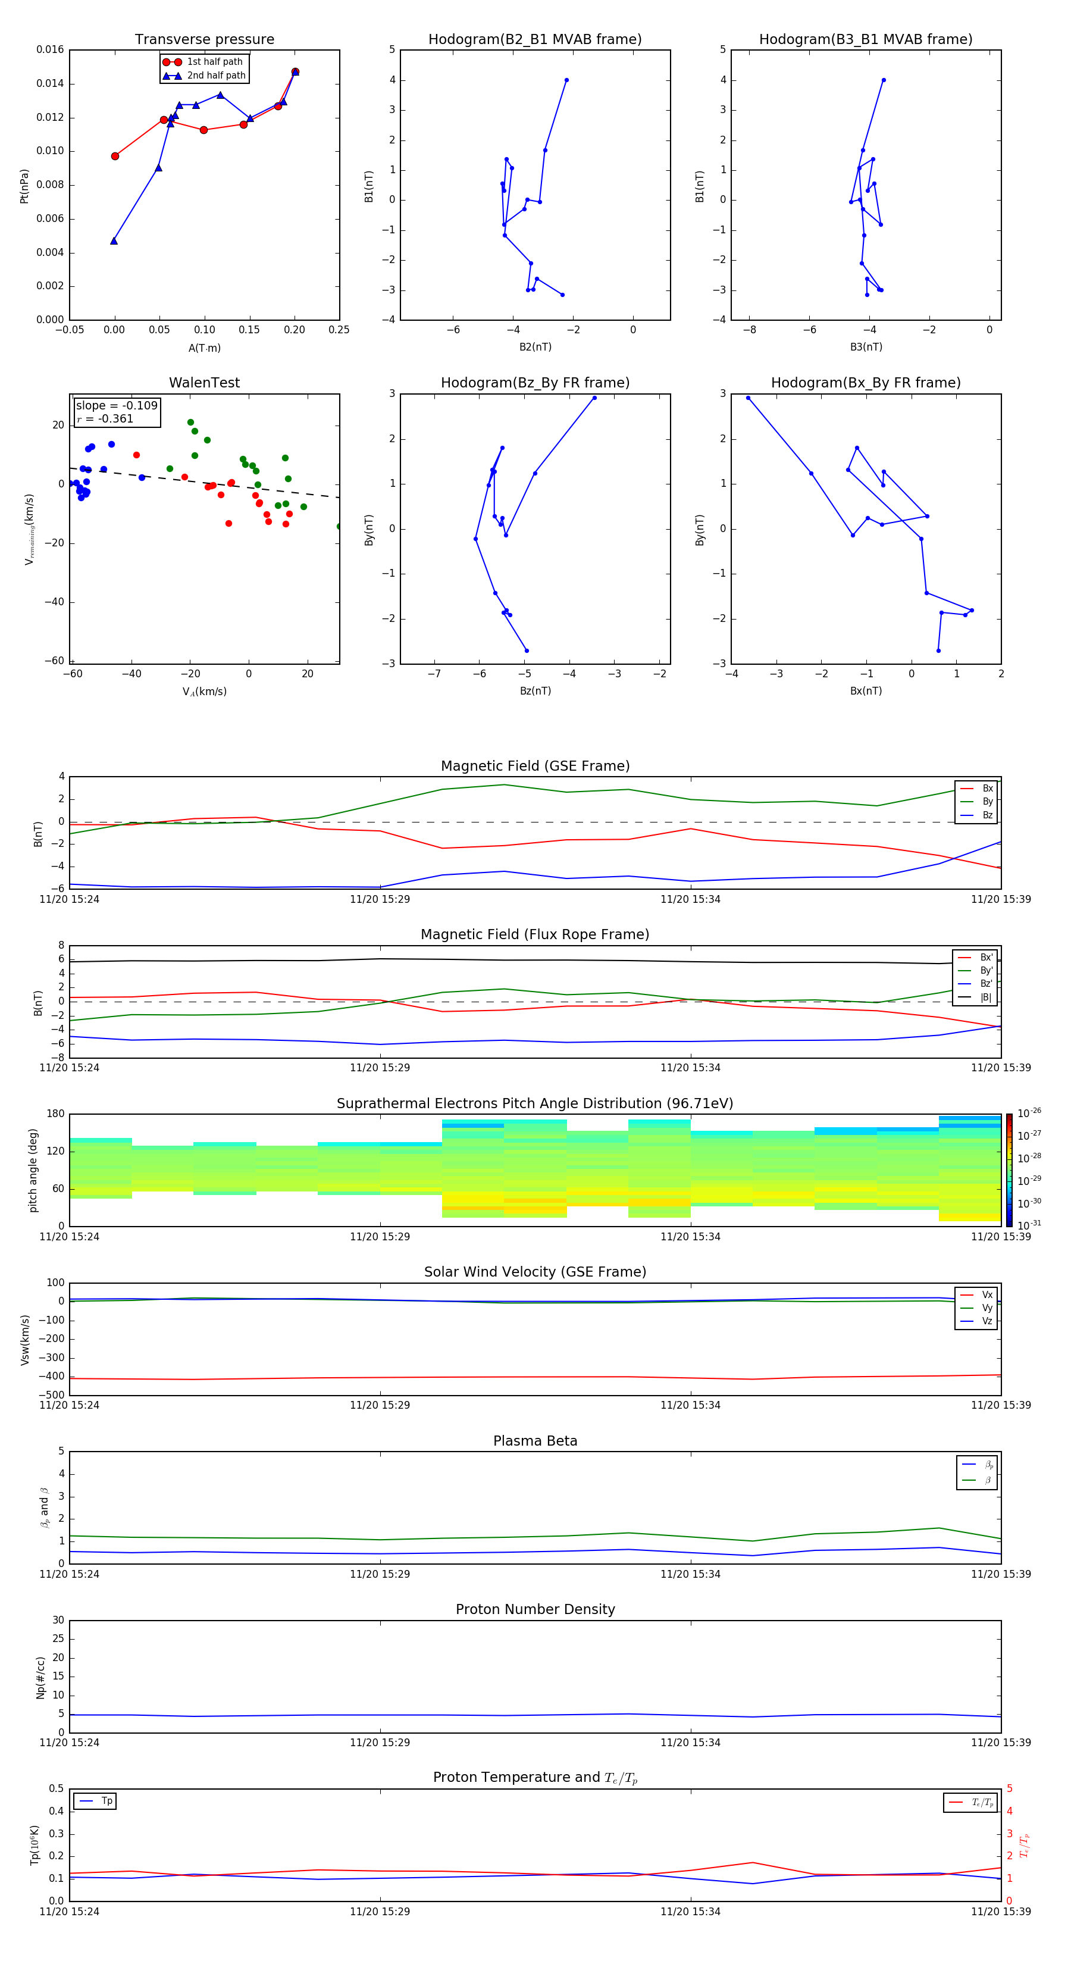Image resolution: width=1071 pixels, height=1964 pixels.
Task: Click the βp entry in Plasma Beta legend
Action: pyautogui.click(x=977, y=1465)
